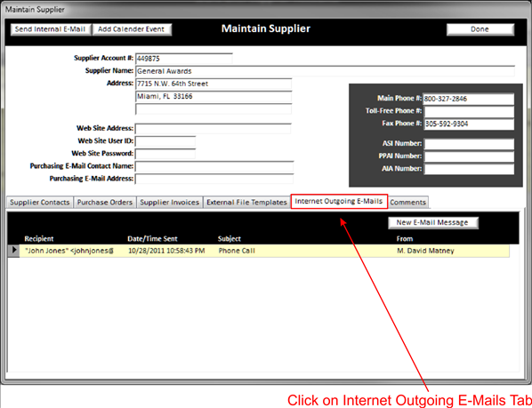Open the Supplier Invoices tab
The height and width of the screenshot is (408, 532).
(170, 203)
